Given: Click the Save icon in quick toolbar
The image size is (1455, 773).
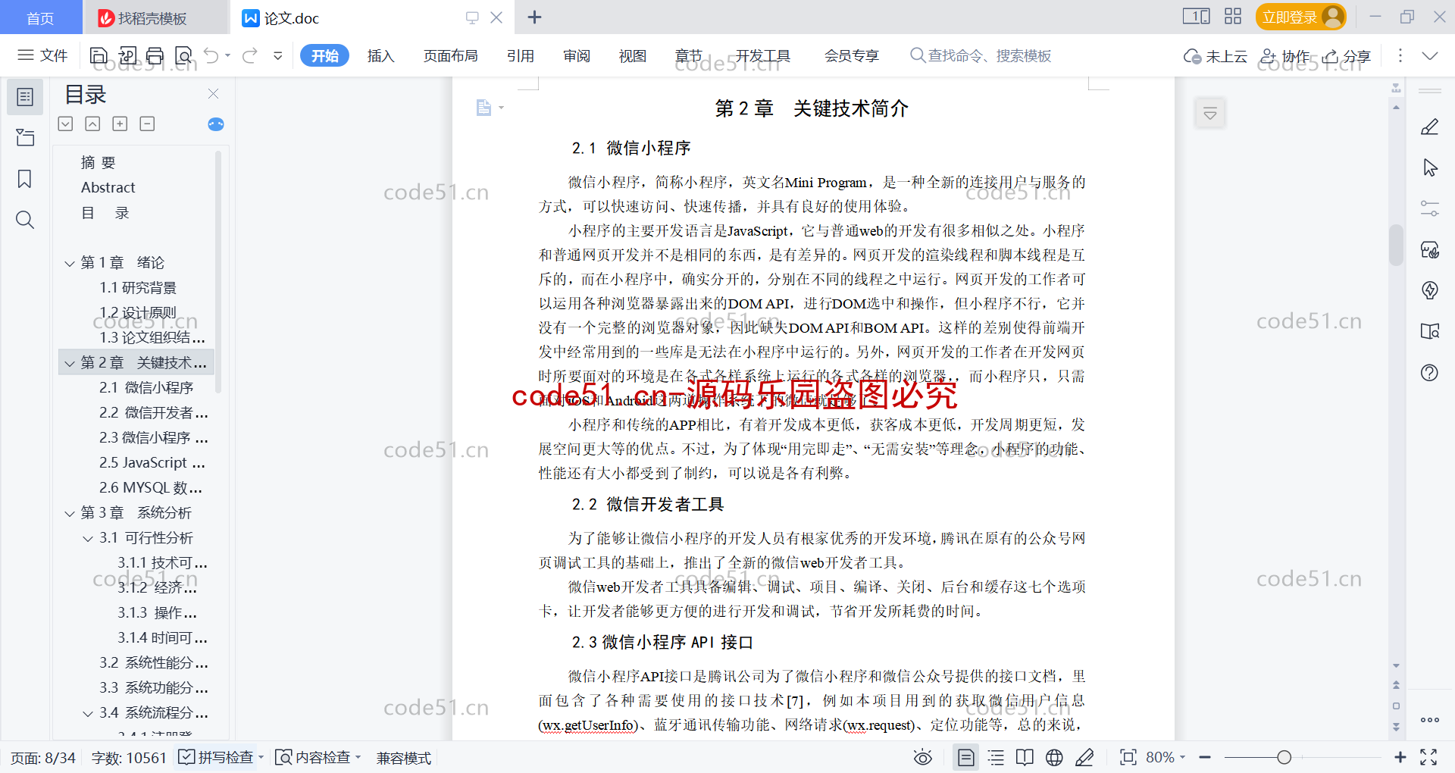Looking at the screenshot, I should point(99,55).
